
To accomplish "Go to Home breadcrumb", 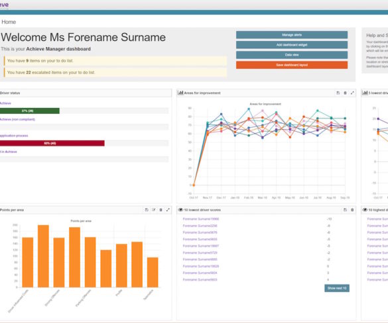I will 9,22.
